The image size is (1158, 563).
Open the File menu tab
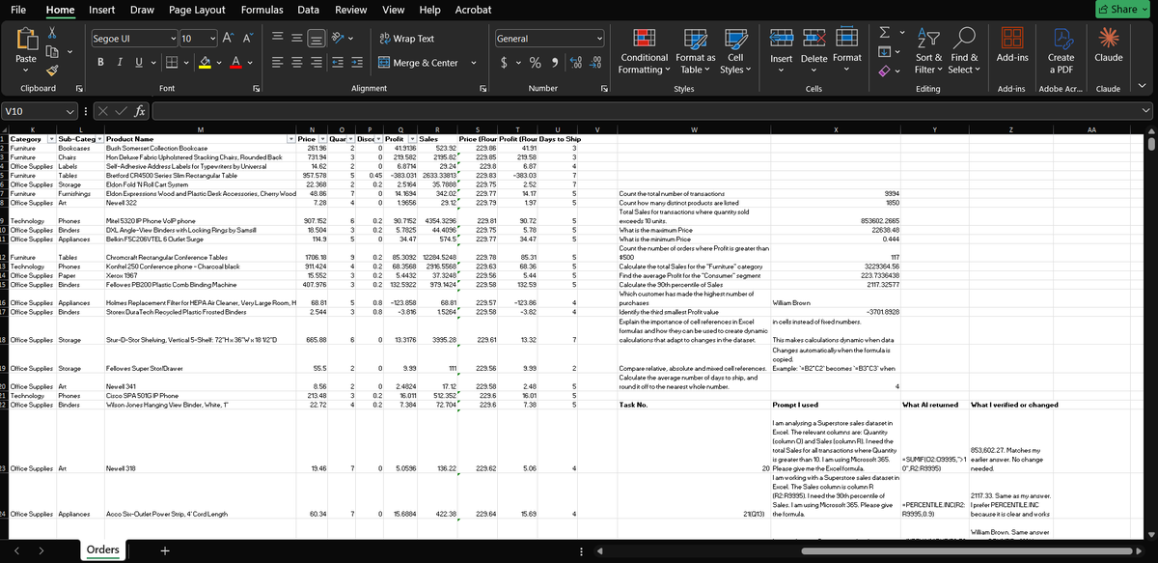click(18, 9)
